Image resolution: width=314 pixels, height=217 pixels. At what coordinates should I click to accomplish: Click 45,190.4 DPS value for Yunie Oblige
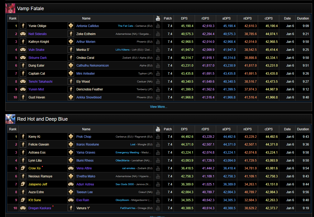187,26
